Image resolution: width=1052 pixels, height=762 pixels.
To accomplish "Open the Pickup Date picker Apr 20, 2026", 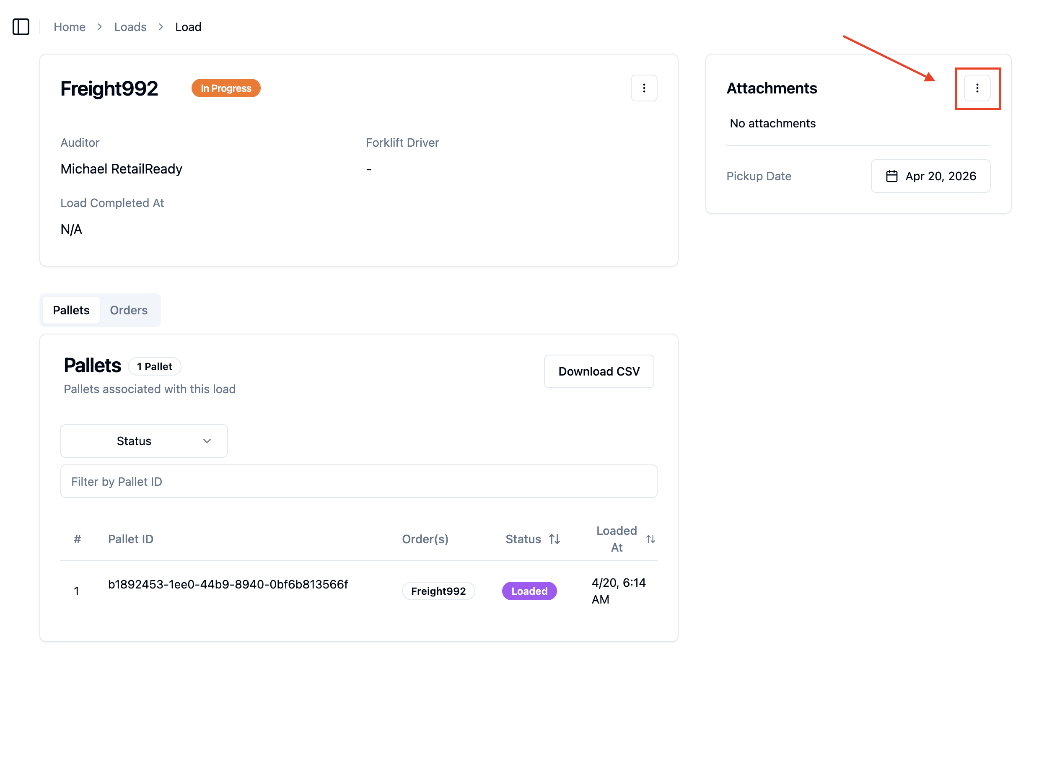I will click(930, 176).
